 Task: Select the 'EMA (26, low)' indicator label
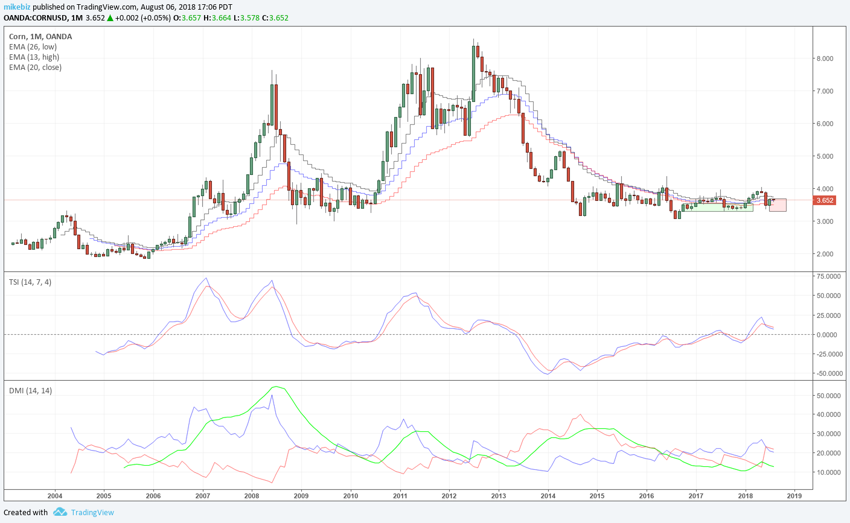pyautogui.click(x=33, y=47)
